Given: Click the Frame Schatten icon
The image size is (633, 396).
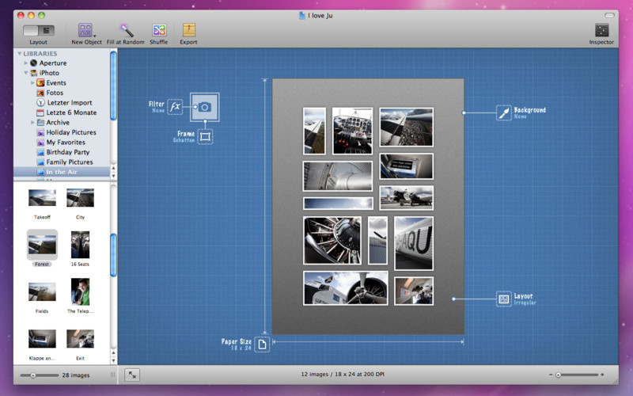Looking at the screenshot, I should 205,137.
